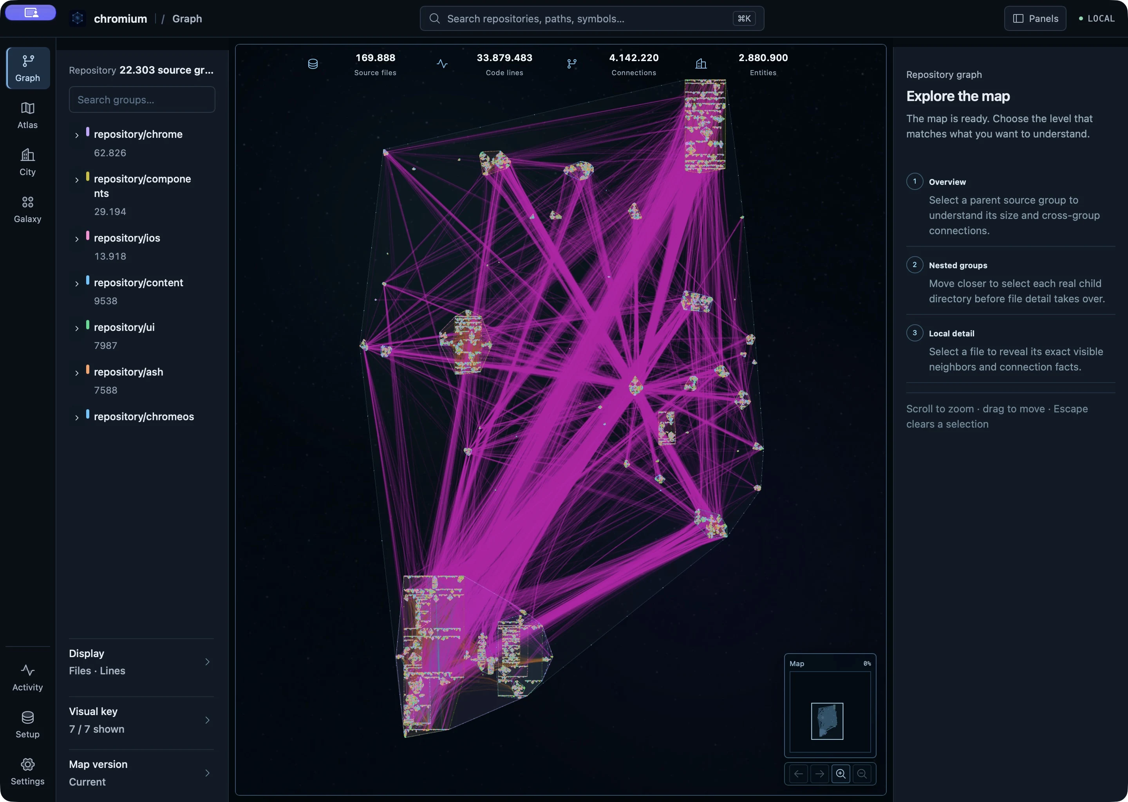
Task: Click the map forward arrow button
Action: point(819,774)
